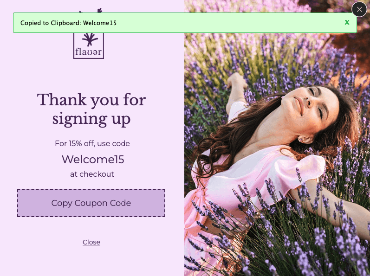Click the flavər wordmark in the logo
Image resolution: width=370 pixels, height=276 pixels.
coord(89,52)
